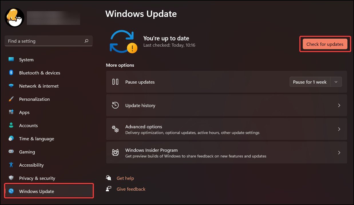This screenshot has width=354, height=205.
Task: Click the Gaming controller icon
Action: (11, 152)
